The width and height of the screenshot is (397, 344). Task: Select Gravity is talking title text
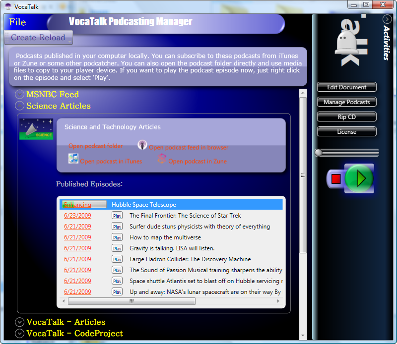tap(172, 248)
